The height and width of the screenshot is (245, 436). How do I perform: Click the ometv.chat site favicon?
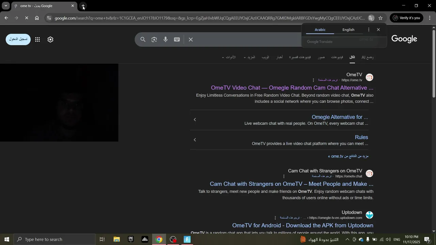(x=369, y=174)
